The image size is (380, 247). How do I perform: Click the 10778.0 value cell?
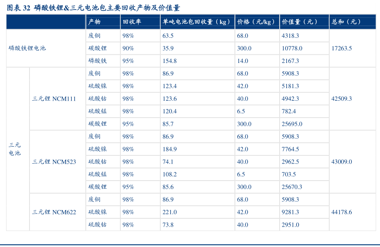click(292, 48)
